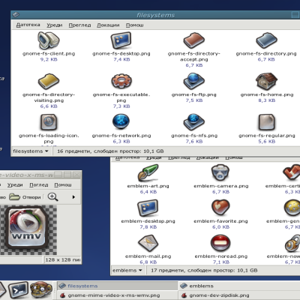Screen dimensions: 300x300
Task: Switch to emblems window in taskbar
Action: coord(239,286)
